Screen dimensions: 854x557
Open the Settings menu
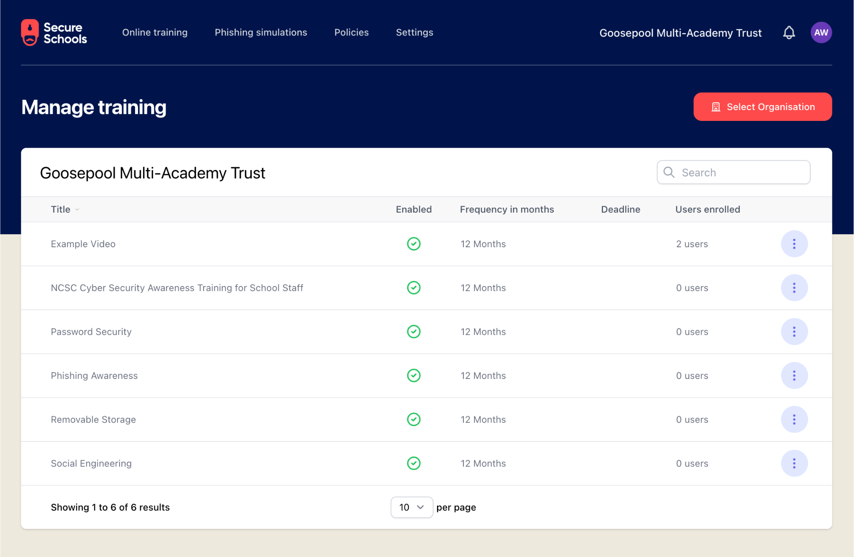click(x=414, y=33)
